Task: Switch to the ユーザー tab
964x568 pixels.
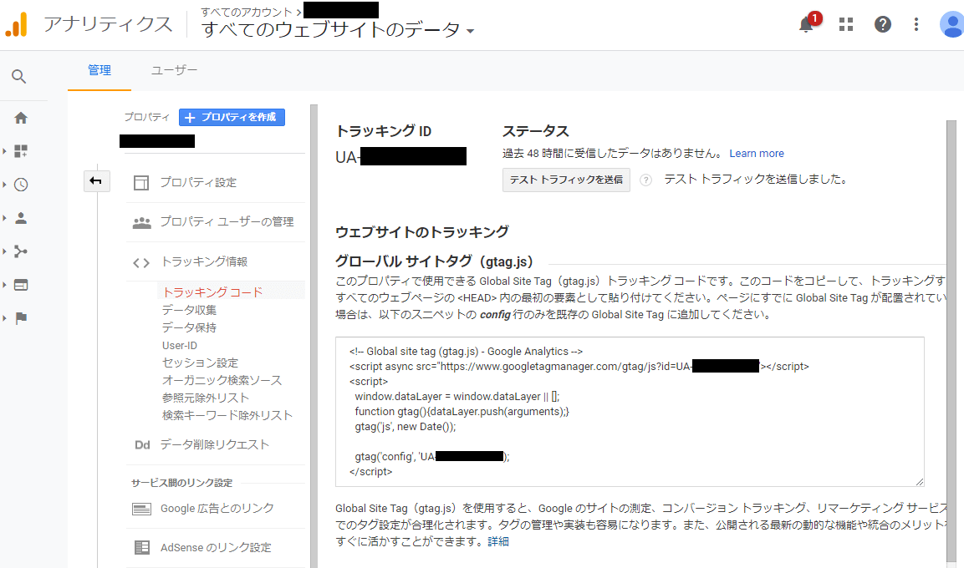Action: pyautogui.click(x=175, y=71)
